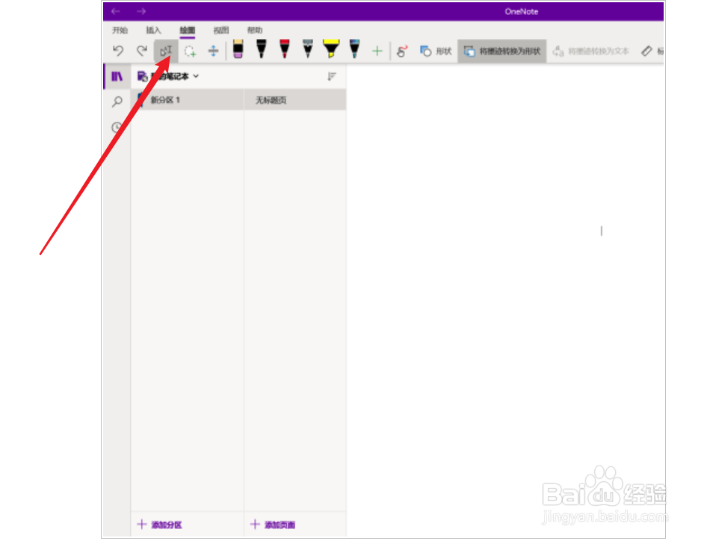Open the recent notes clock icon

(117, 127)
